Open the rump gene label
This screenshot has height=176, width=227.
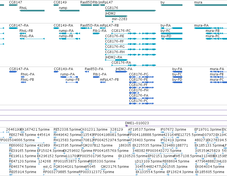(x=63, y=8)
